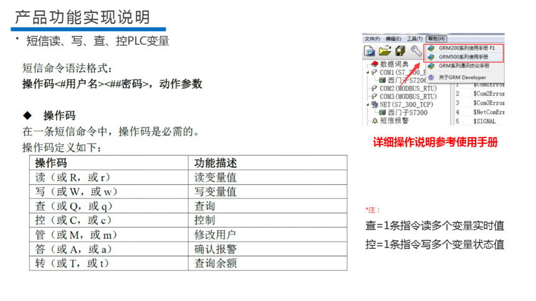Click the cell 控（或 C，或 c）

(108, 220)
